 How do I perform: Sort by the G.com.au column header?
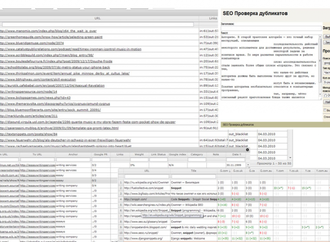tap(266, 171)
